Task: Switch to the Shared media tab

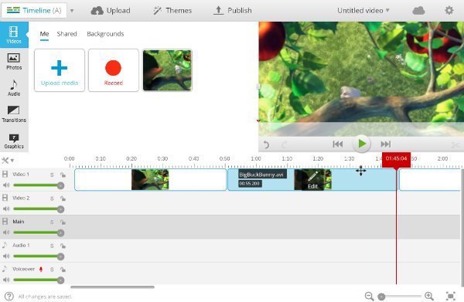Action: tap(67, 34)
